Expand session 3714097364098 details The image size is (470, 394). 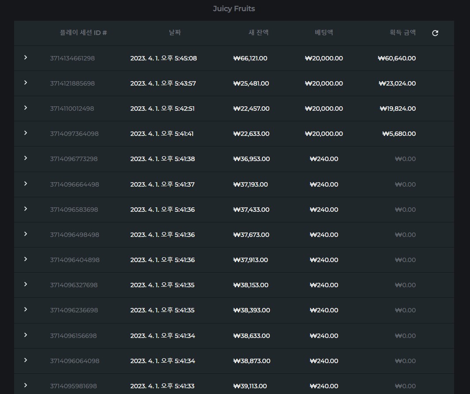point(26,133)
